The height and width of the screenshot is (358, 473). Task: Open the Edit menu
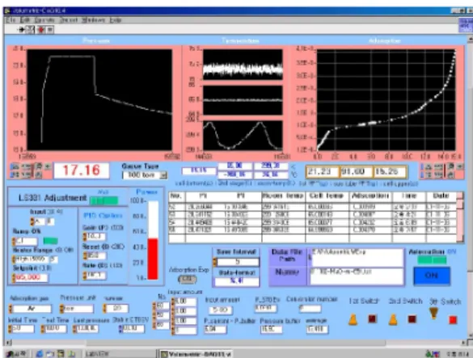coord(25,20)
